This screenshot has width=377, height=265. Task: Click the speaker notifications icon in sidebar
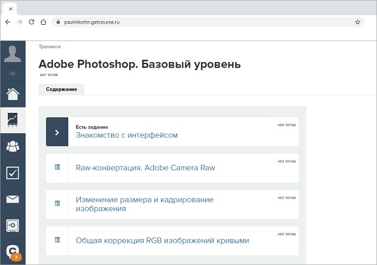(x=13, y=74)
